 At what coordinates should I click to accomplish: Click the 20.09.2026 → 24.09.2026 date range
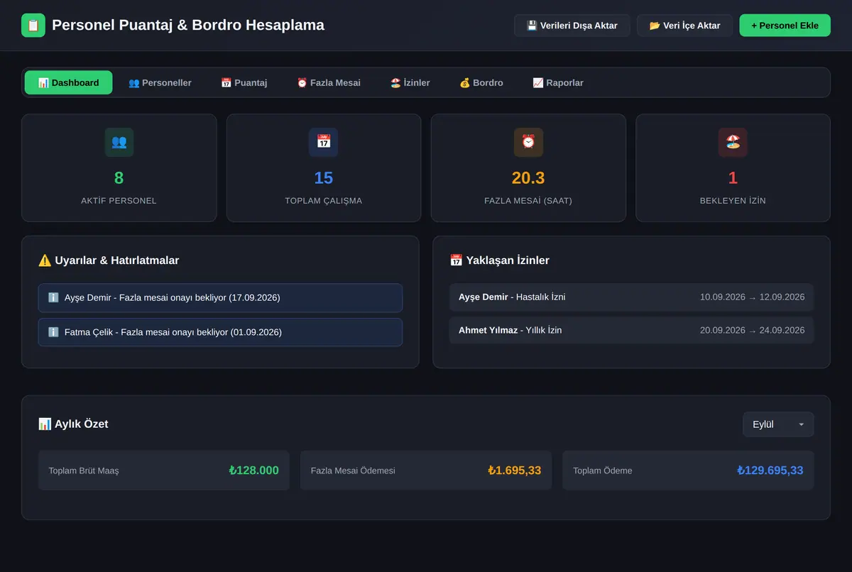coord(752,330)
